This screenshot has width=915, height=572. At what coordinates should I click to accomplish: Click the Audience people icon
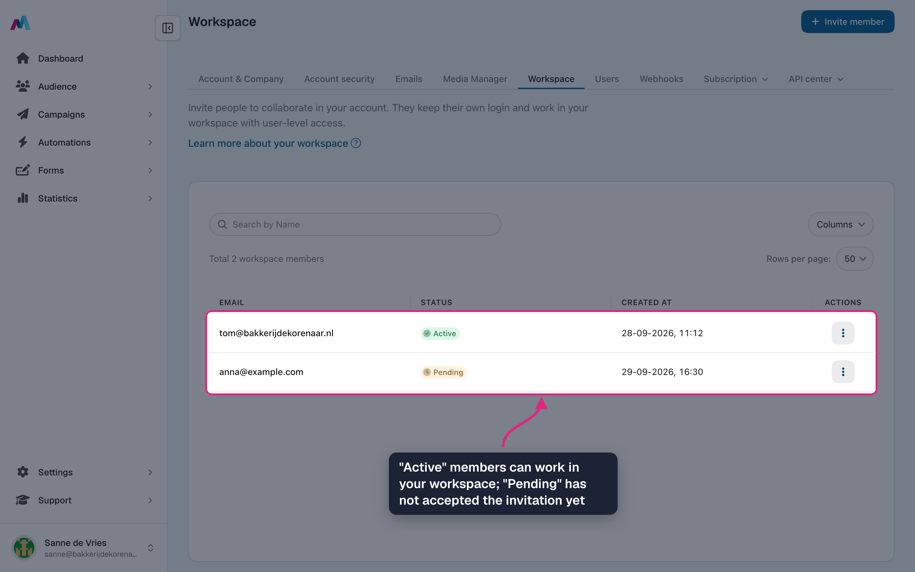pos(23,86)
